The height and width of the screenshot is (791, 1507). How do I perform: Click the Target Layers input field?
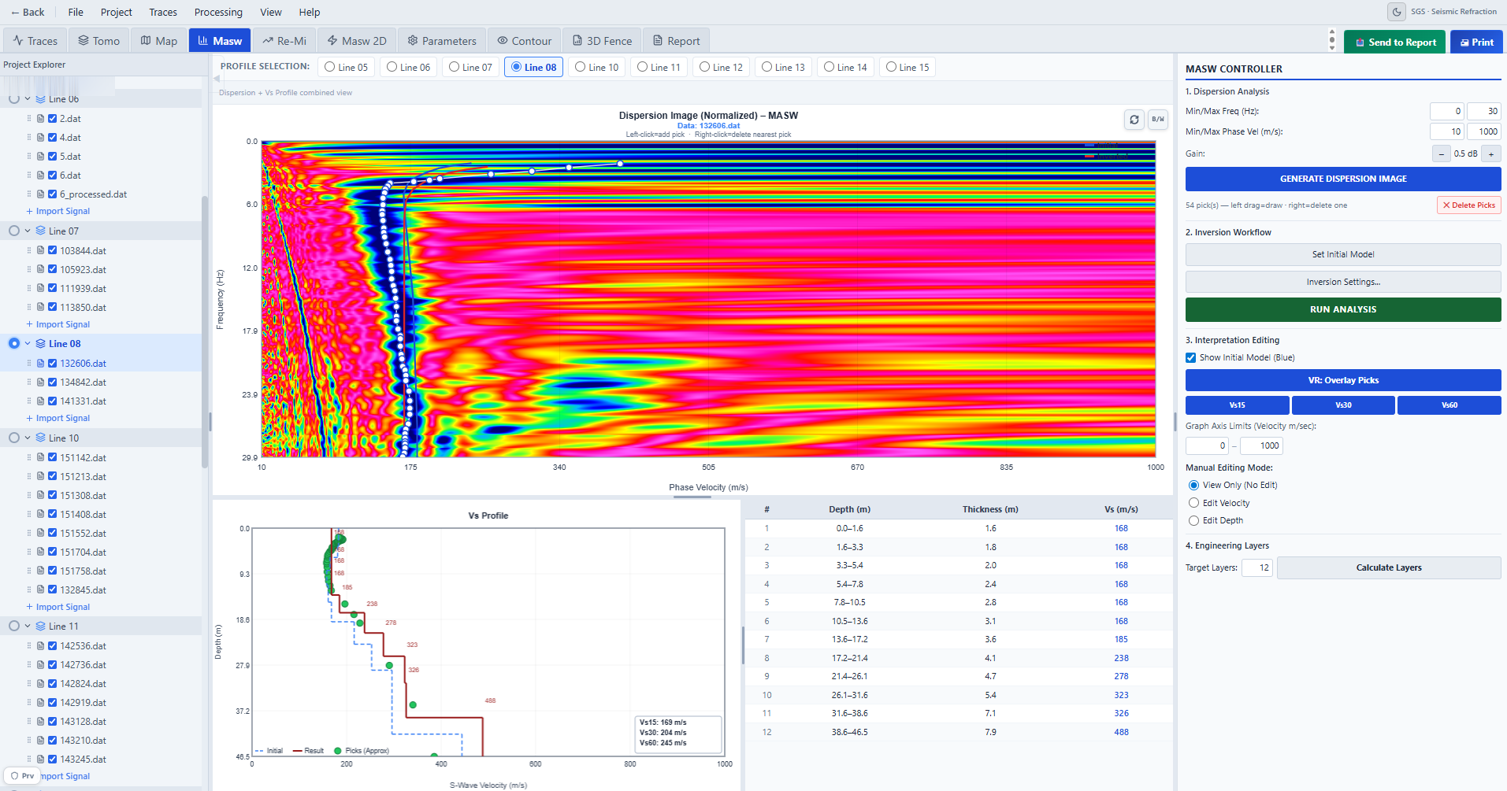click(1257, 568)
